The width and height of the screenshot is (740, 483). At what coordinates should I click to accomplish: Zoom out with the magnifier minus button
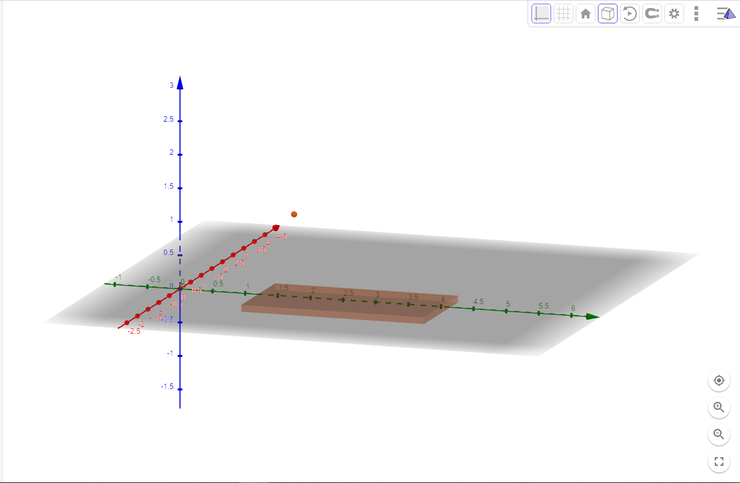pos(718,434)
